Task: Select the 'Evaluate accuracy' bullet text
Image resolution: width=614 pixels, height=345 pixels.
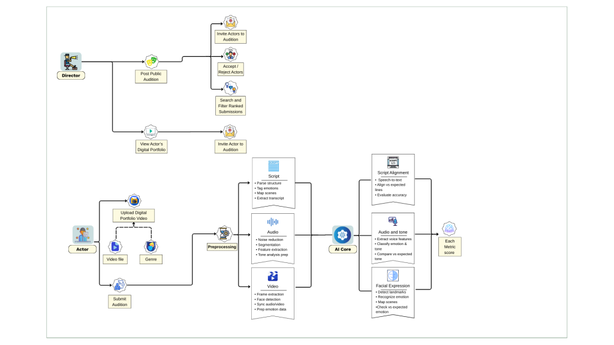Action: pos(392,195)
